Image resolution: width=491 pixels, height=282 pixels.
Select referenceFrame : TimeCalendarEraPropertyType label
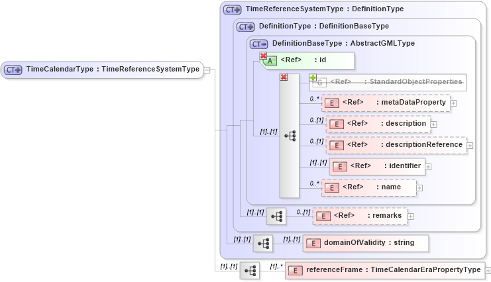394,270
